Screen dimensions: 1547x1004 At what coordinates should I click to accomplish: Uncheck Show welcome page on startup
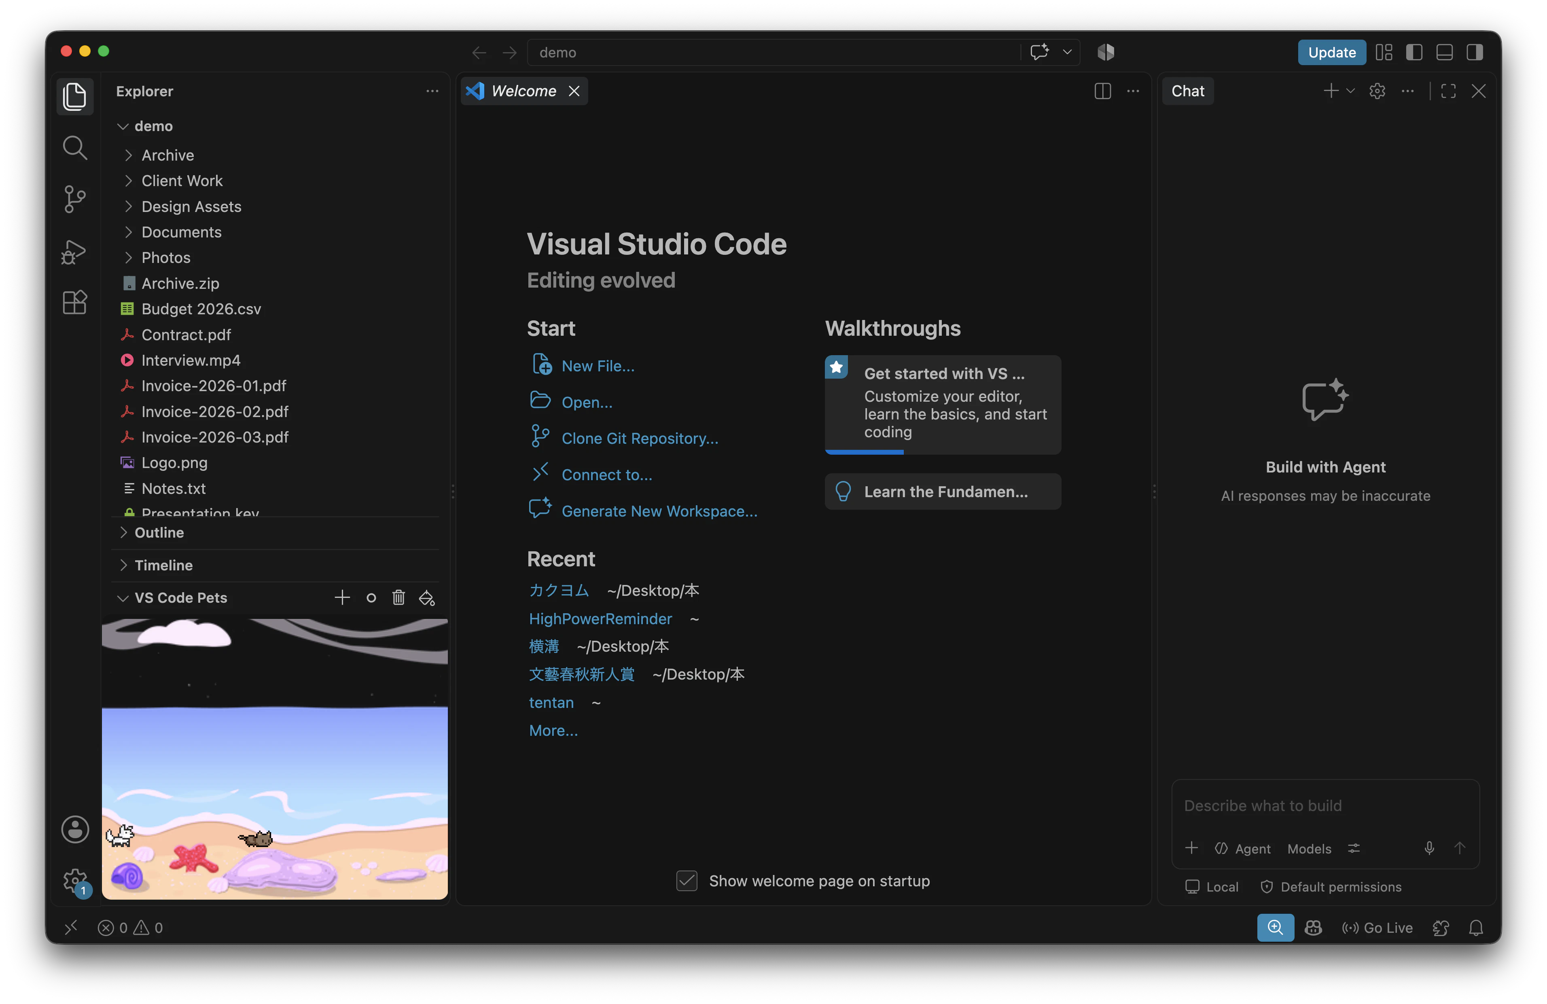[687, 881]
